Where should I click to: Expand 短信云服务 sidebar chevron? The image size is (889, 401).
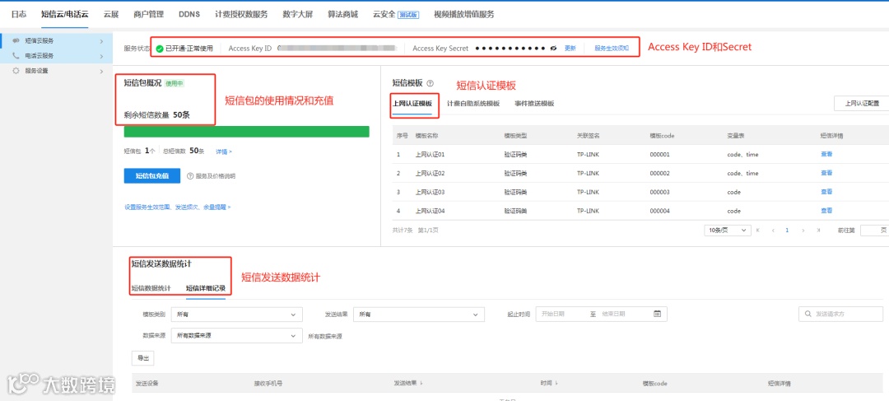tap(101, 41)
